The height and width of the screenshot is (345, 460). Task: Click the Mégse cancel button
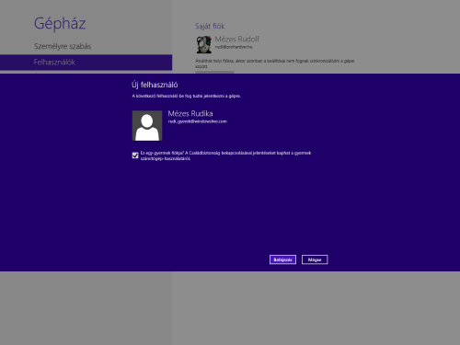[x=315, y=259]
